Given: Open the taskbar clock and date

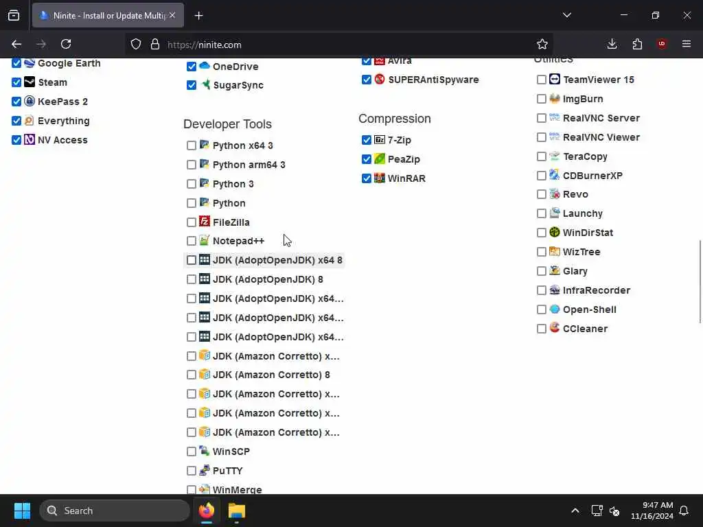Looking at the screenshot, I should [x=652, y=511].
